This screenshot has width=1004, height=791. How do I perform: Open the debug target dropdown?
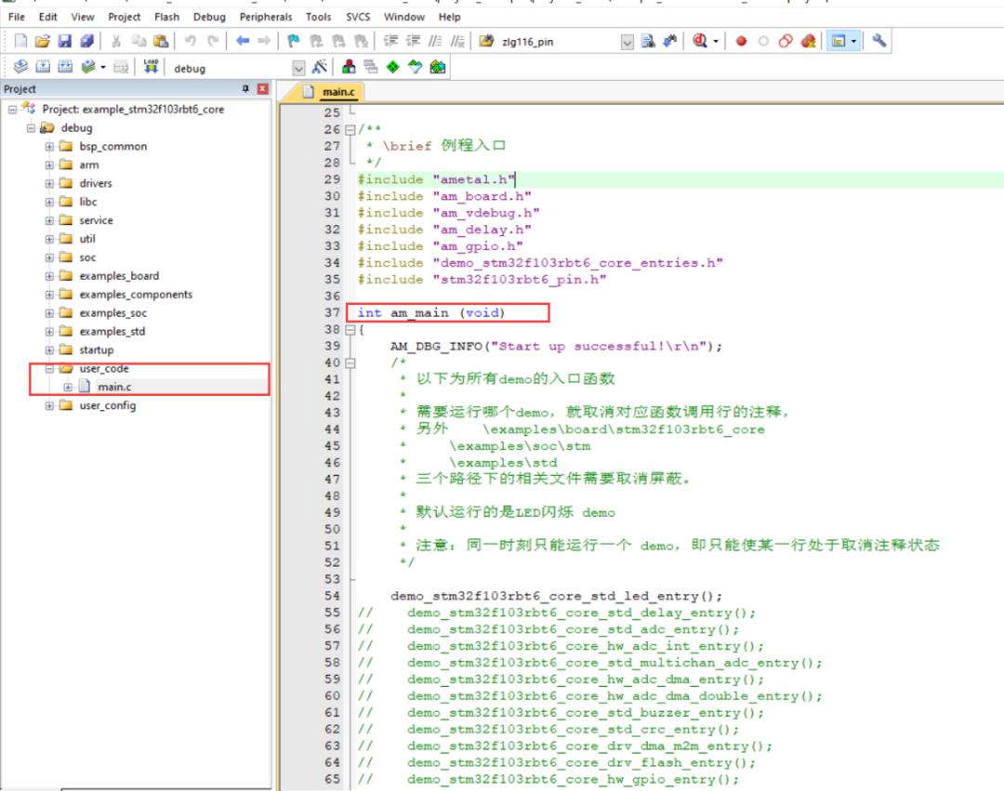click(x=298, y=68)
